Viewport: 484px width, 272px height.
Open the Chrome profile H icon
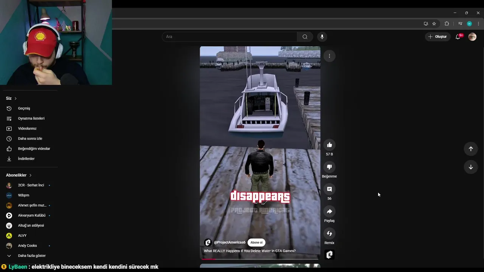click(x=469, y=23)
